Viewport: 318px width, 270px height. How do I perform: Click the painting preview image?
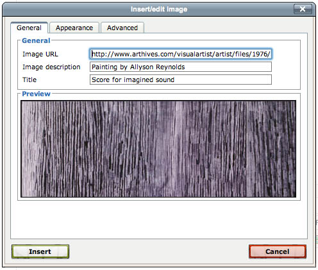[x=158, y=149]
